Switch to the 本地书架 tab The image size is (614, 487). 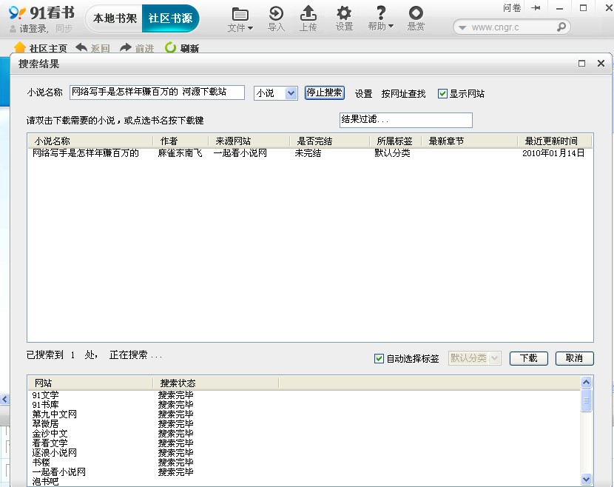pyautogui.click(x=115, y=19)
